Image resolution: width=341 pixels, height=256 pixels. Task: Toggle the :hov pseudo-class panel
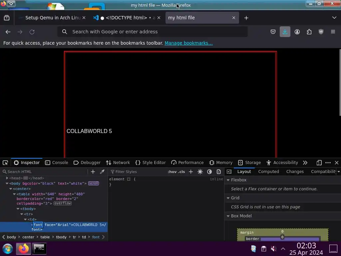(x=172, y=172)
